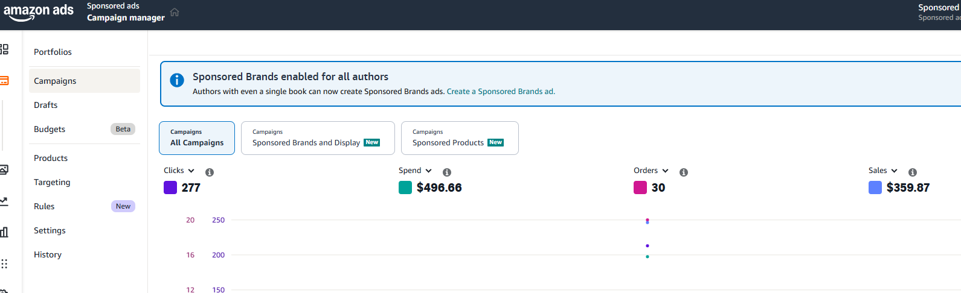The height and width of the screenshot is (293, 961).
Task: Open the bar chart reports icon in rail
Action: [x=4, y=232]
